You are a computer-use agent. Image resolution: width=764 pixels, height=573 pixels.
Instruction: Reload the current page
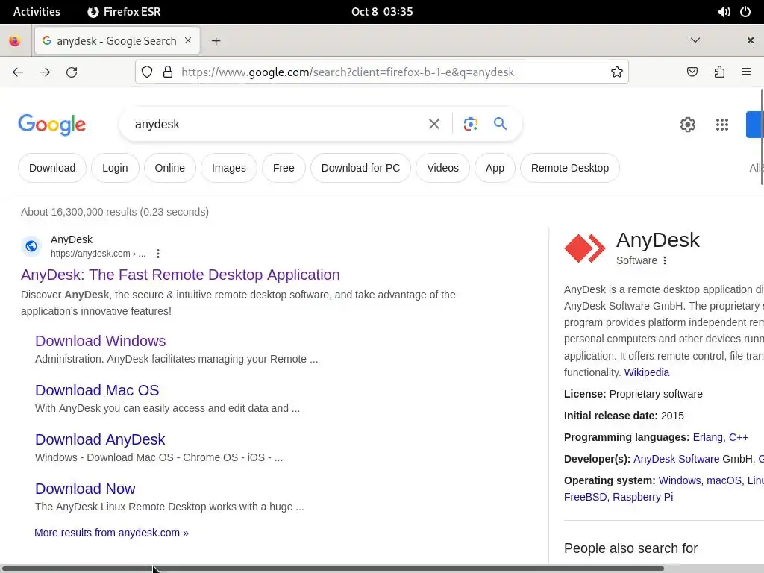click(x=72, y=72)
